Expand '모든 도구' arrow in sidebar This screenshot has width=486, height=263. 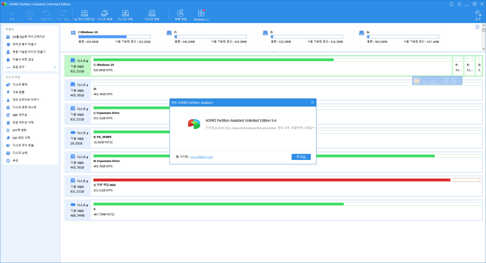coord(55,67)
